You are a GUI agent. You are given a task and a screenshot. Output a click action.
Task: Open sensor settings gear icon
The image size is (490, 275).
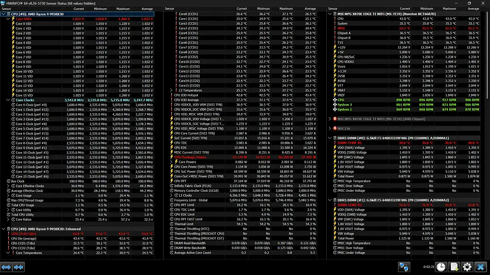(x=467, y=267)
